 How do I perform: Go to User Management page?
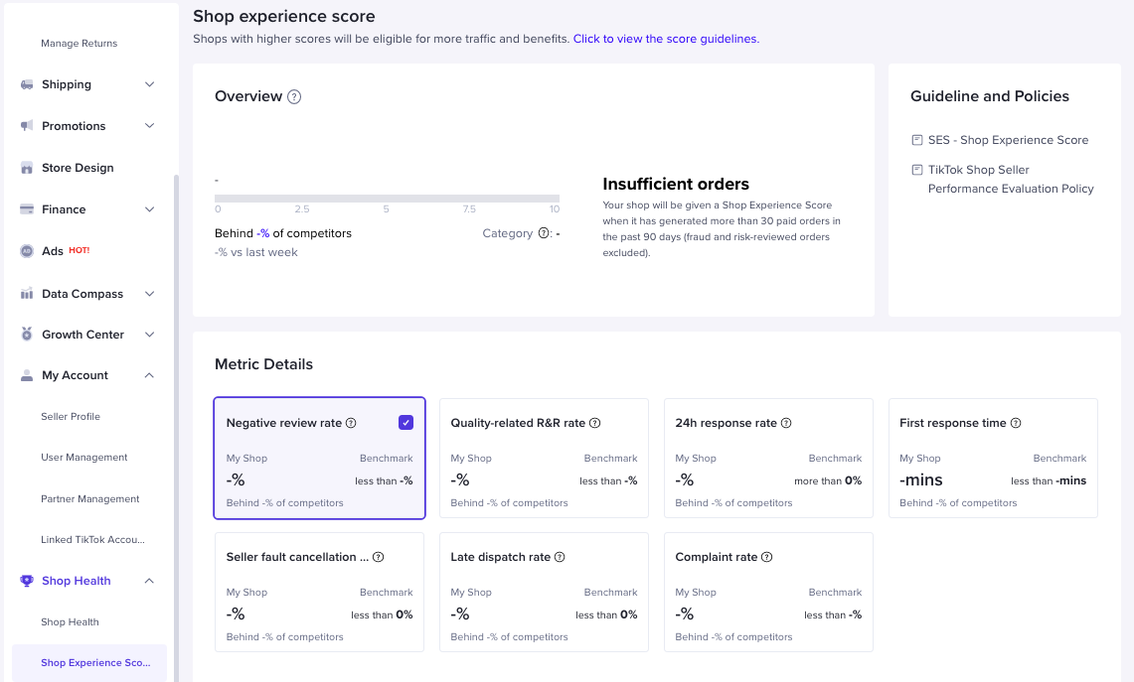click(x=84, y=458)
